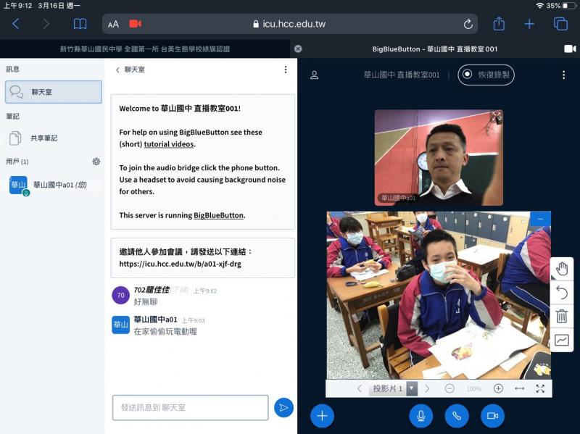580x434 pixels.
Task: Advance to the next slide
Action: tap(427, 388)
